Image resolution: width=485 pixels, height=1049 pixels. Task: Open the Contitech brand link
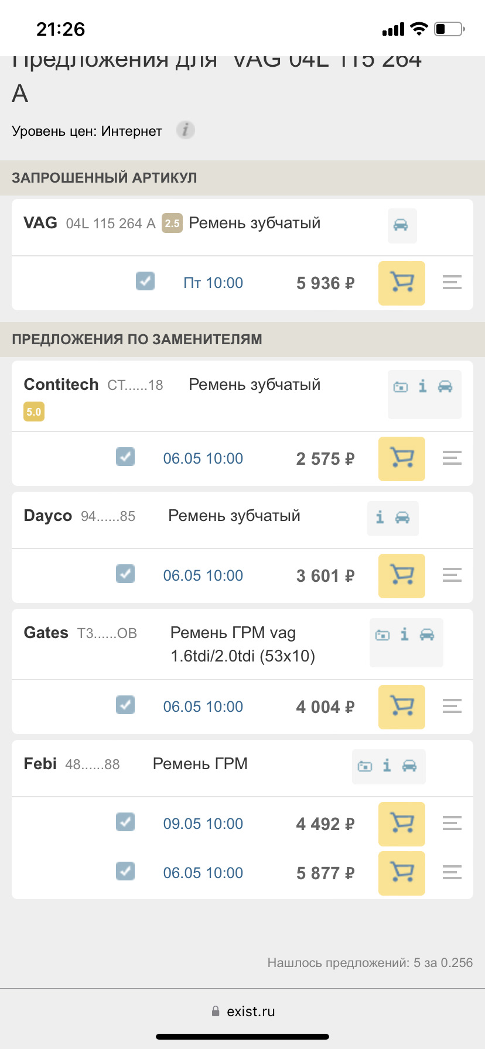[61, 385]
